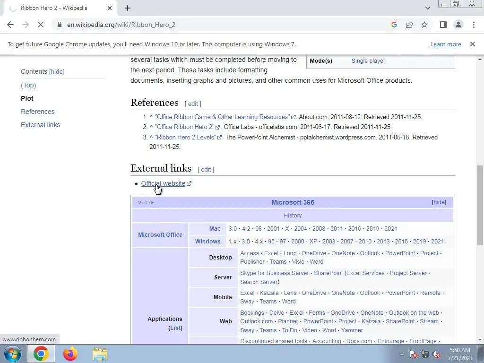Image resolution: width=484 pixels, height=363 pixels.
Task: Open the SharePoint server link
Action: 328,273
